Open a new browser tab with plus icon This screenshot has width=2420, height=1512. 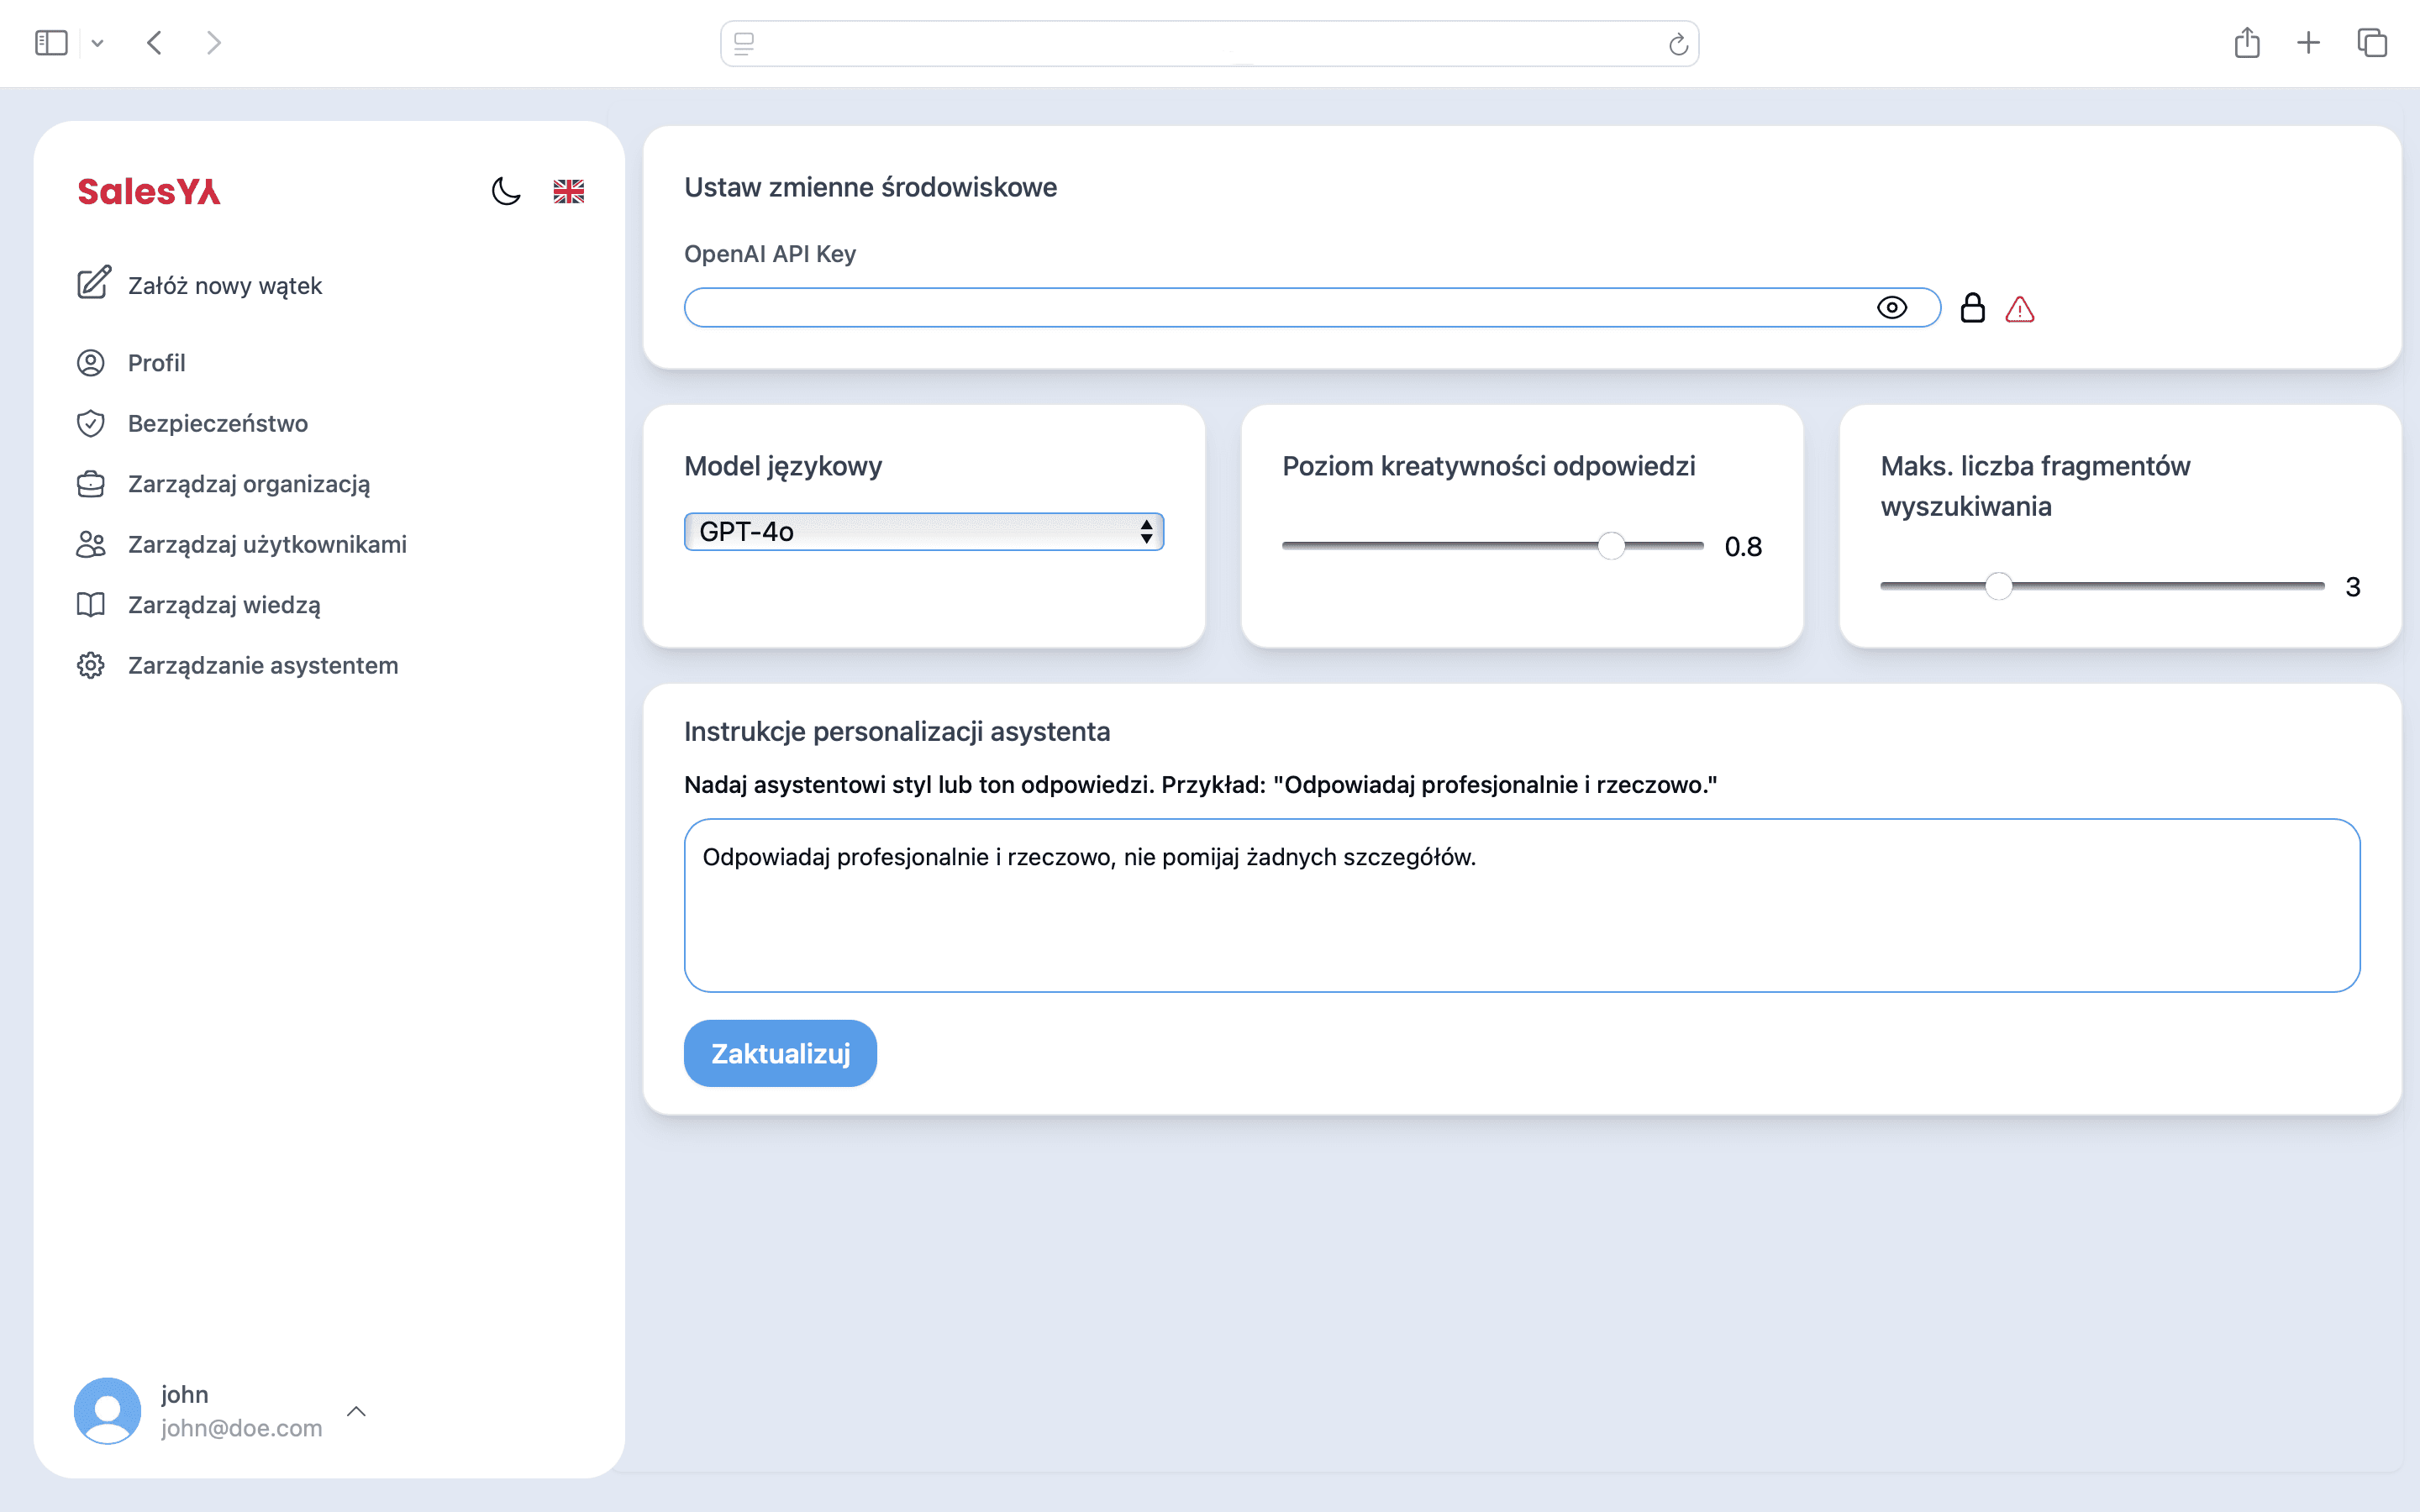[2308, 43]
